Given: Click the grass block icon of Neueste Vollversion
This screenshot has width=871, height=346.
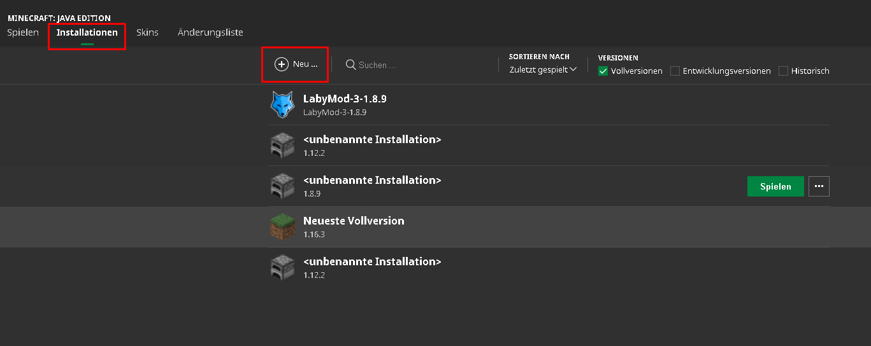Looking at the screenshot, I should (282, 227).
